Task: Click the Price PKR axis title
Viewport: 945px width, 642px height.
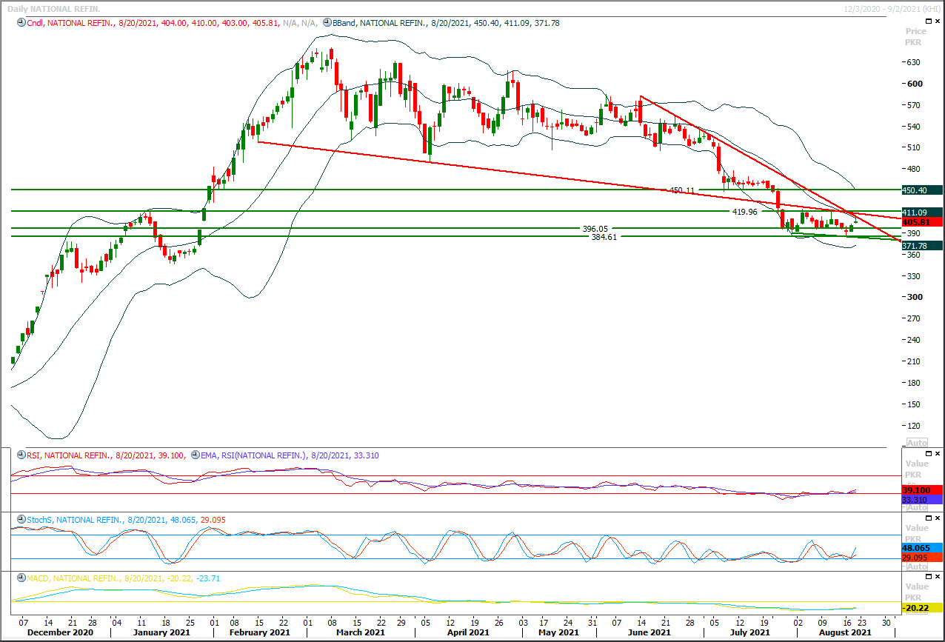Action: pos(916,37)
